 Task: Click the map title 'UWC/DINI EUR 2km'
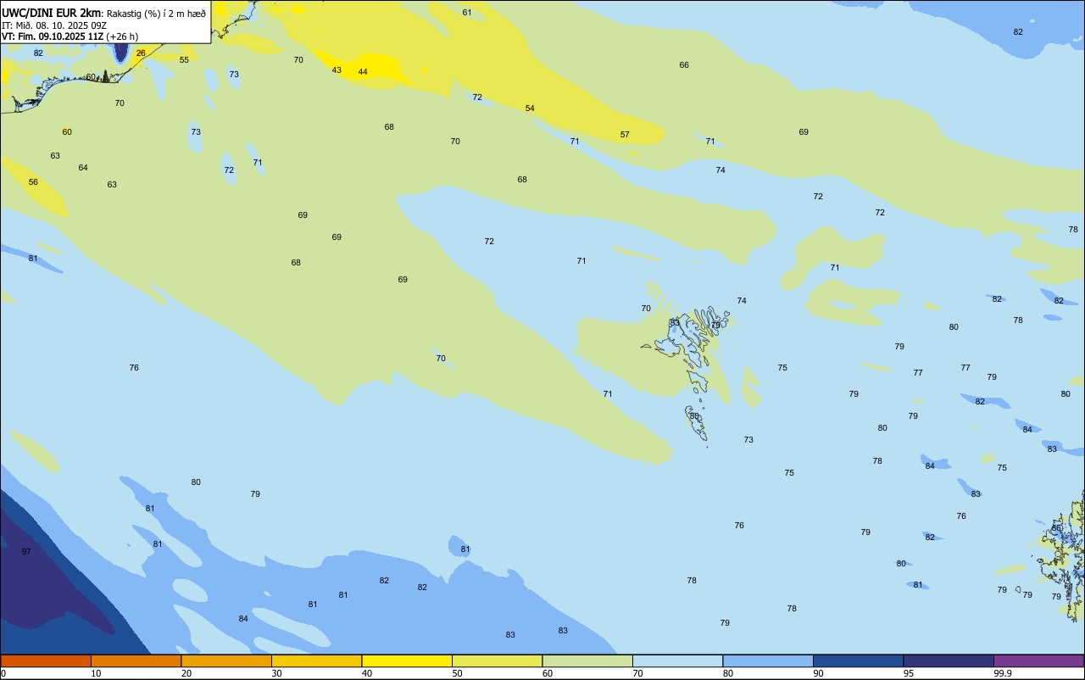tap(51, 13)
